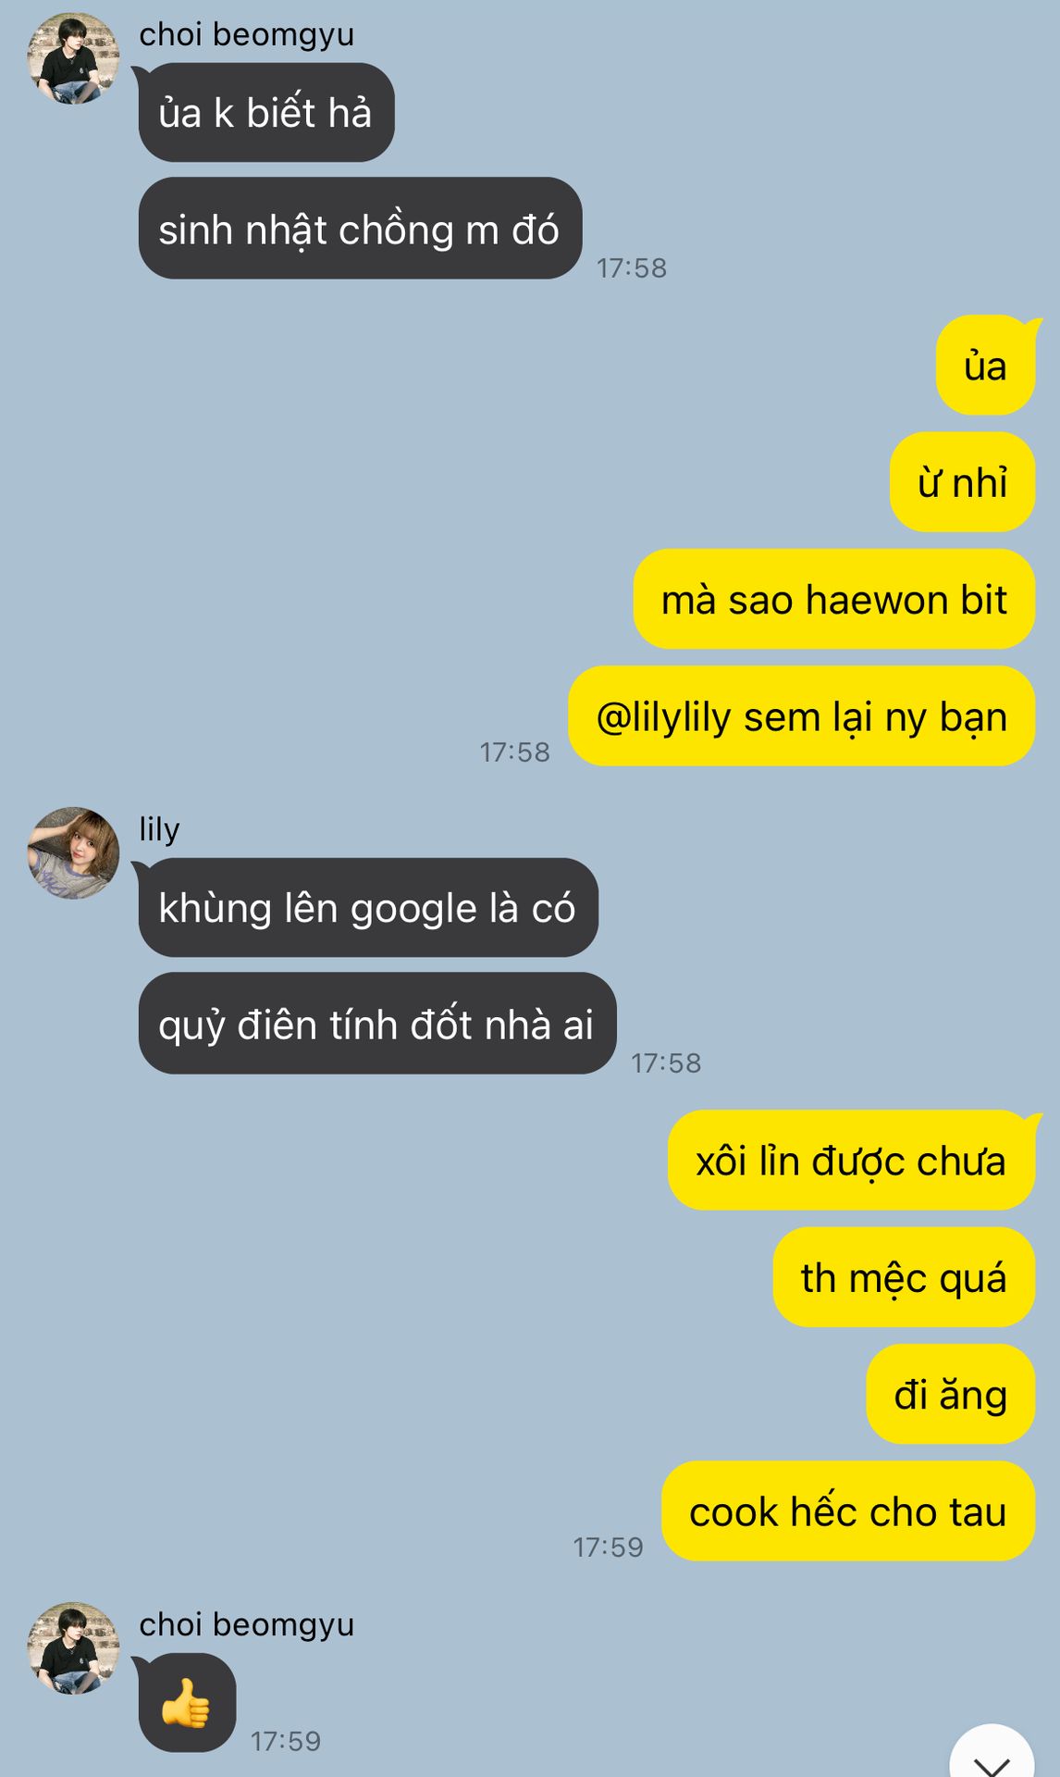
Task: Select "xôi lỉn được chưa" message
Action: [851, 1161]
